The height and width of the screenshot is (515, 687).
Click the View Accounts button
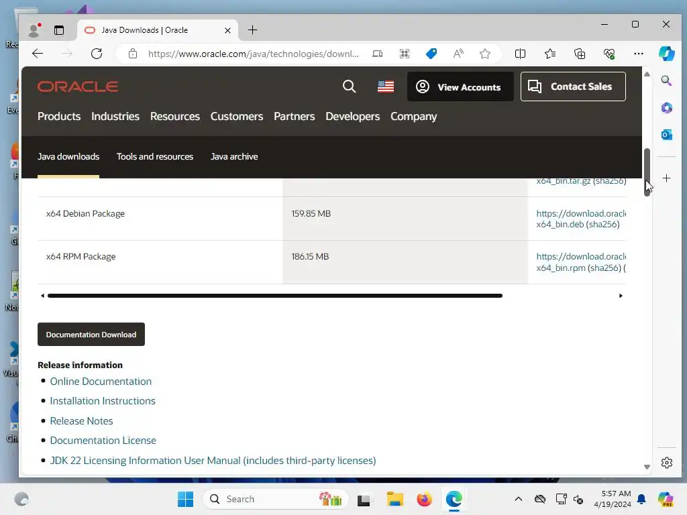[x=460, y=87]
